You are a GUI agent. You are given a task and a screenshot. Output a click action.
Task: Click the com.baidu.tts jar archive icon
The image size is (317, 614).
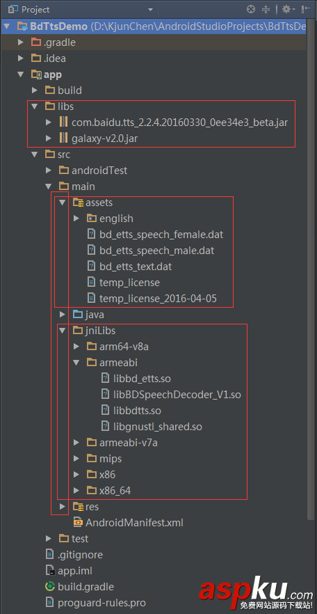pos(64,123)
